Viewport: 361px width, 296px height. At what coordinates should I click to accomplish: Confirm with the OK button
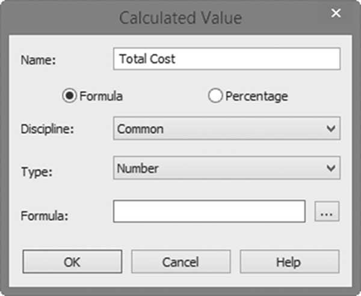(72, 262)
